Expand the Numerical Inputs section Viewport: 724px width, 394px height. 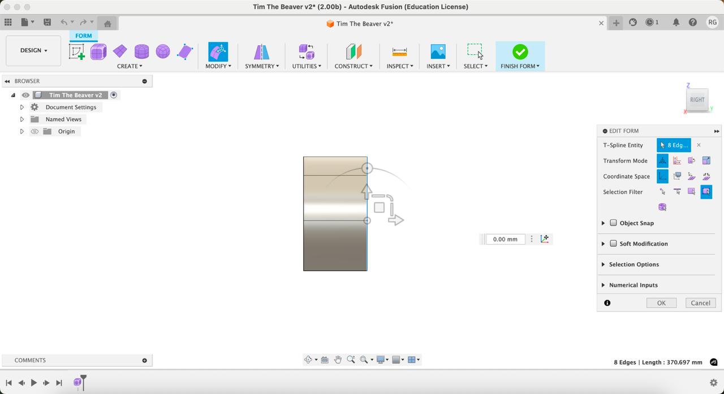(x=603, y=285)
